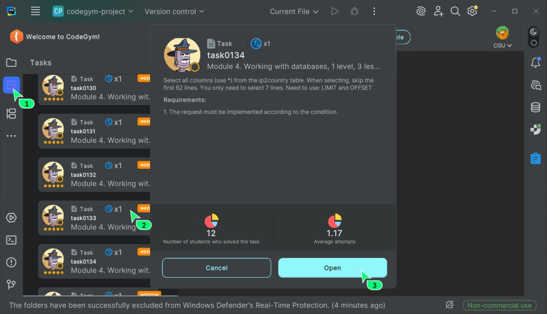Open the Problems tool window
547x314 pixels.
coord(11,262)
